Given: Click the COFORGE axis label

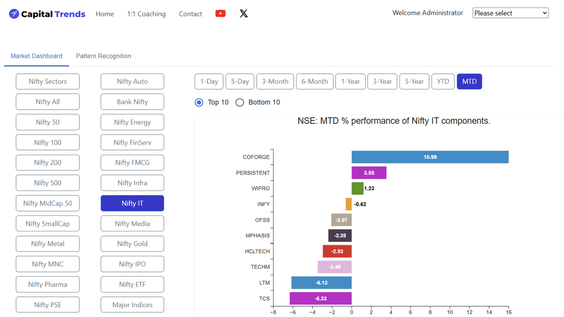Looking at the screenshot, I should tap(256, 157).
